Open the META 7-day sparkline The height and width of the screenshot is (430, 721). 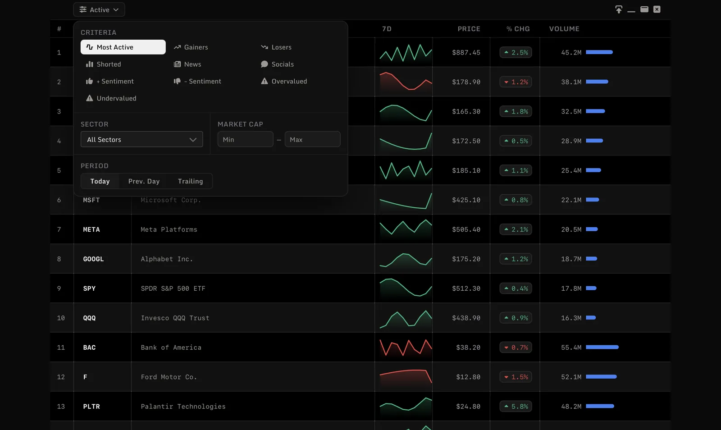point(406,227)
